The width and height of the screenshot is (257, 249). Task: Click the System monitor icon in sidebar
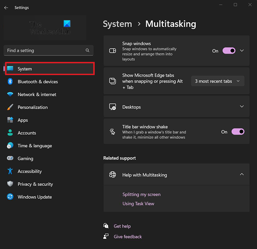click(10, 69)
